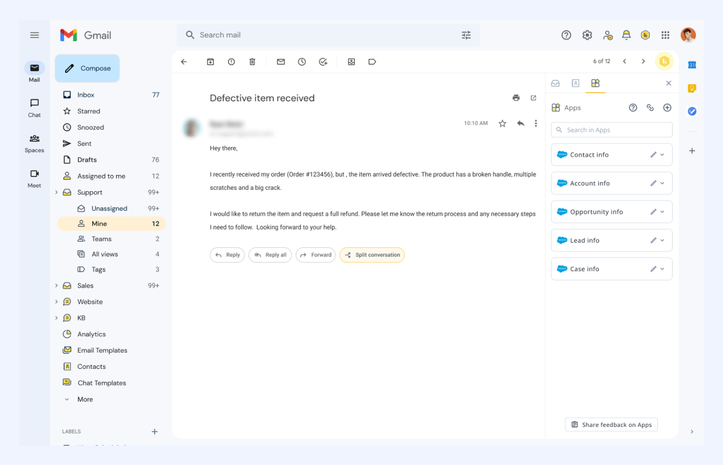Open Gmail settings gear

(x=587, y=35)
